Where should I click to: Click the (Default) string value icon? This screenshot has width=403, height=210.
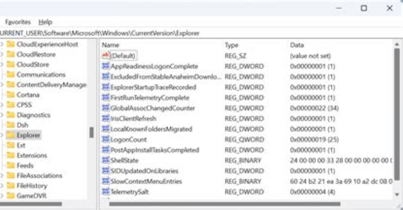click(x=106, y=56)
